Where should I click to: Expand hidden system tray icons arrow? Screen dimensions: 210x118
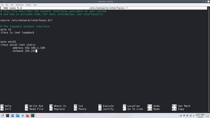click(194, 116)
